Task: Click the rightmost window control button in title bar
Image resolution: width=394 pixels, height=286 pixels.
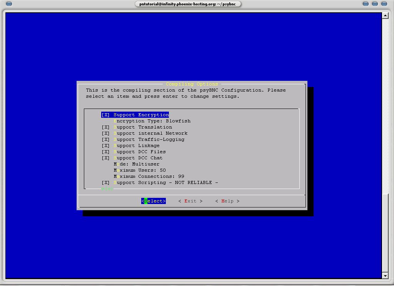Action: pyautogui.click(x=384, y=4)
